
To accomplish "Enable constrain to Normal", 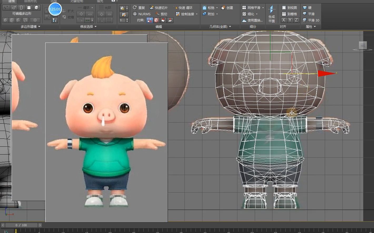I will point(170,20).
